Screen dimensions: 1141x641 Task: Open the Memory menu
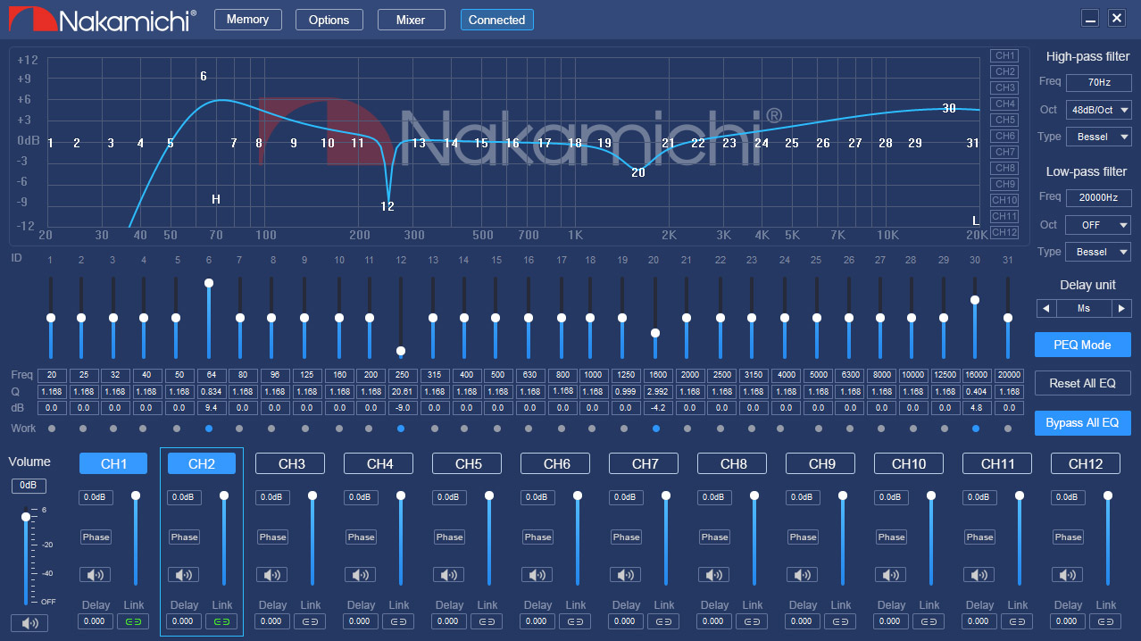click(247, 20)
